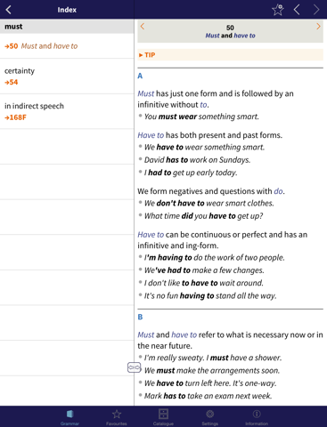Open indirect speech reference 168F

(15, 117)
